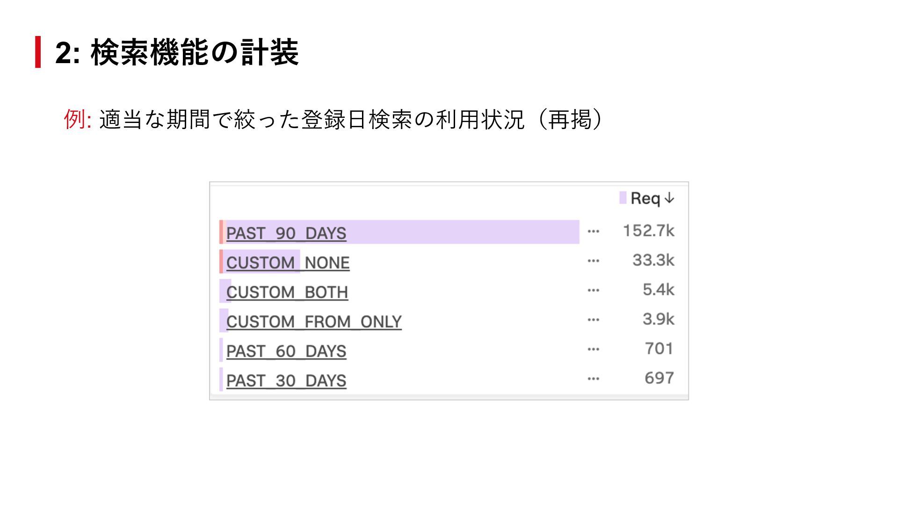Sort by the Req column header
Viewport: 898px width, 505px height.
tap(645, 198)
